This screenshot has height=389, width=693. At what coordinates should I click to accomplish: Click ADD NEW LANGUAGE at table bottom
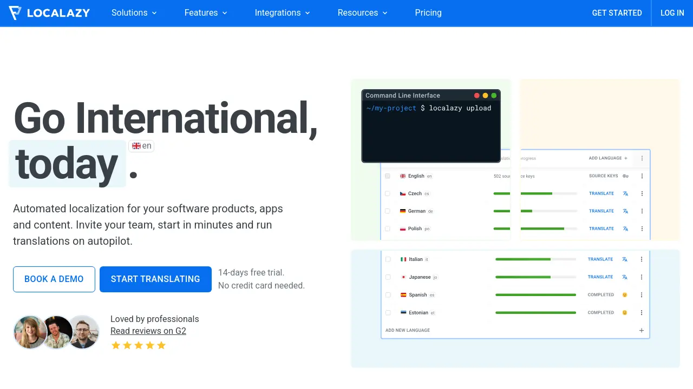[408, 330]
